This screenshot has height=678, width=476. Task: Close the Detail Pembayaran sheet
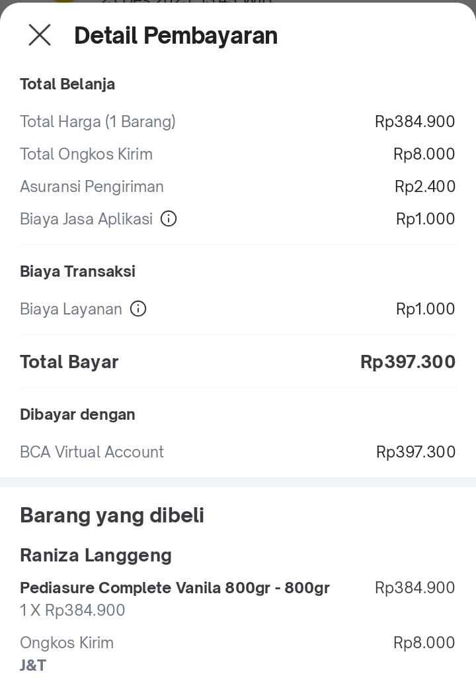(40, 35)
